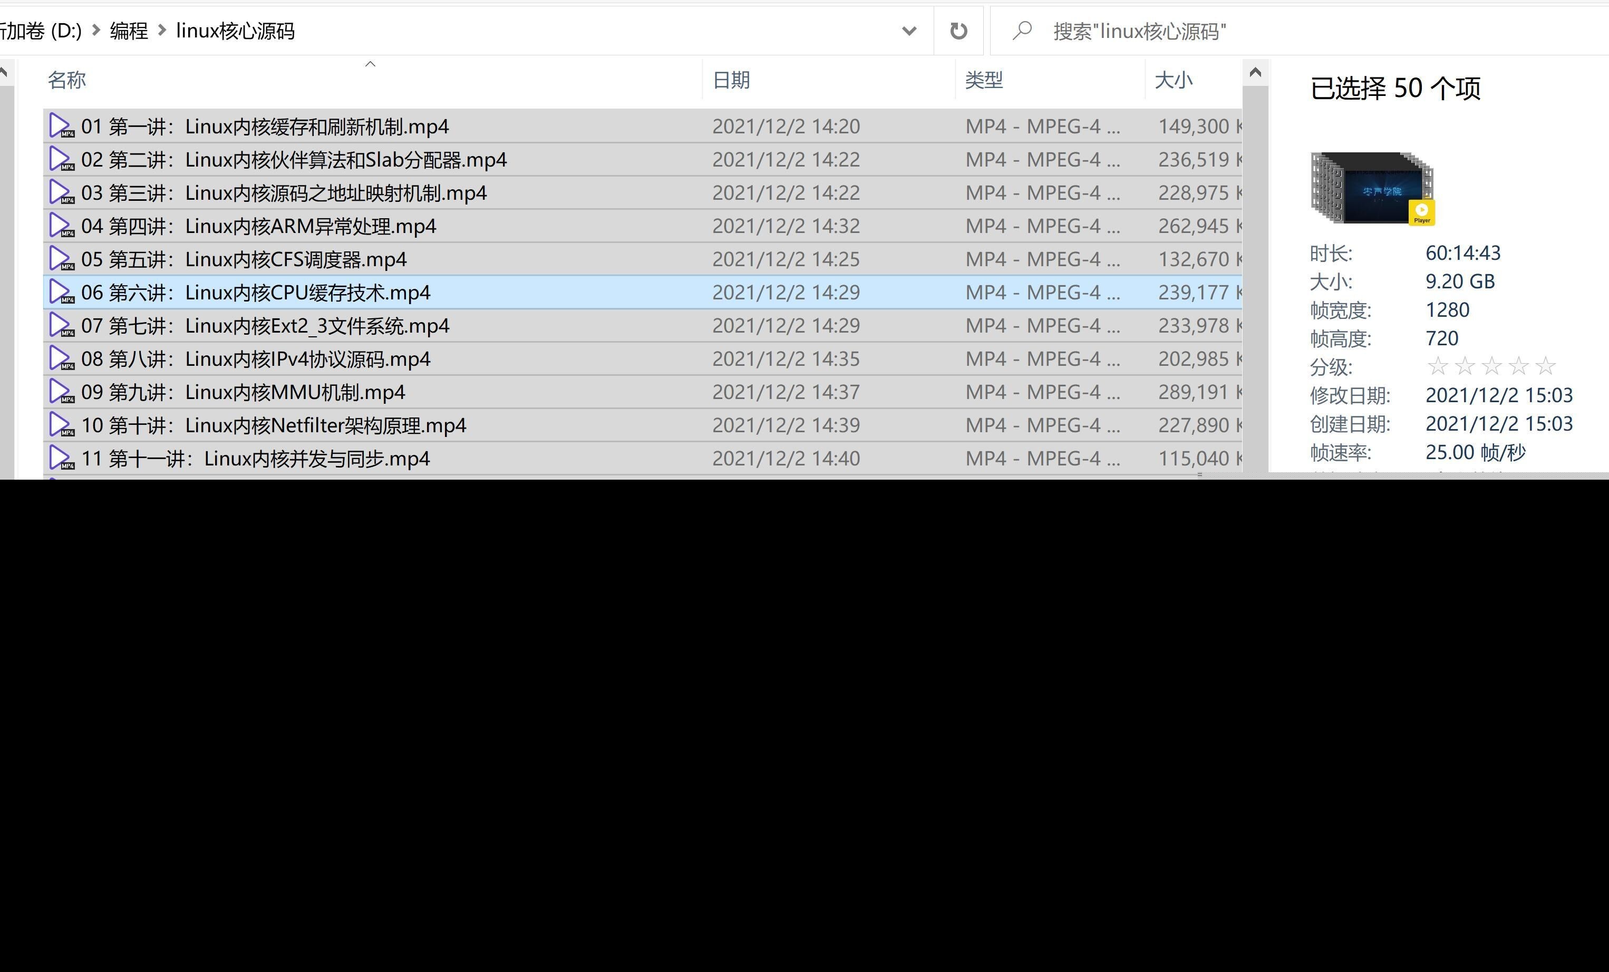This screenshot has height=972, width=1609.
Task: Click linux核心源码 breadcrumb segment
Action: (235, 31)
